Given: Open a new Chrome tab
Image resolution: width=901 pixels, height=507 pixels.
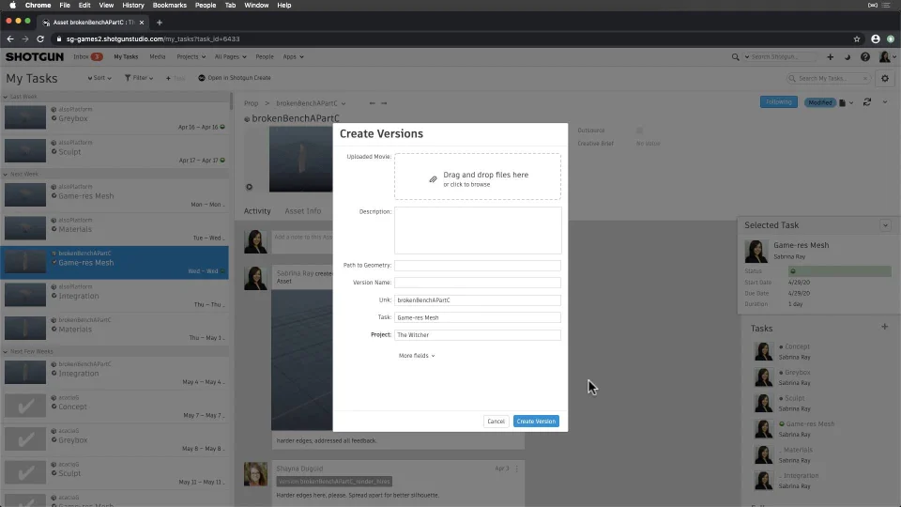Looking at the screenshot, I should (160, 23).
